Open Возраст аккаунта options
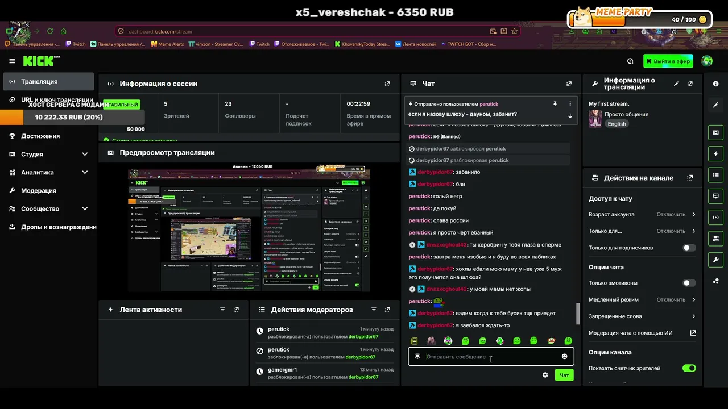This screenshot has height=409, width=728. pyautogui.click(x=642, y=215)
